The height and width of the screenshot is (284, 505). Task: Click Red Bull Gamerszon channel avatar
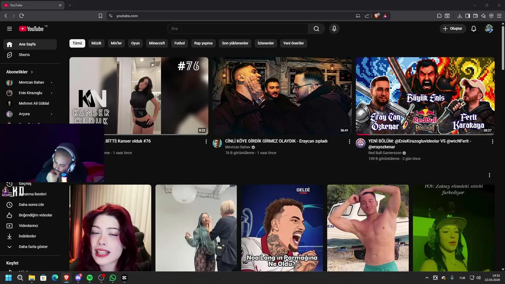point(361,143)
